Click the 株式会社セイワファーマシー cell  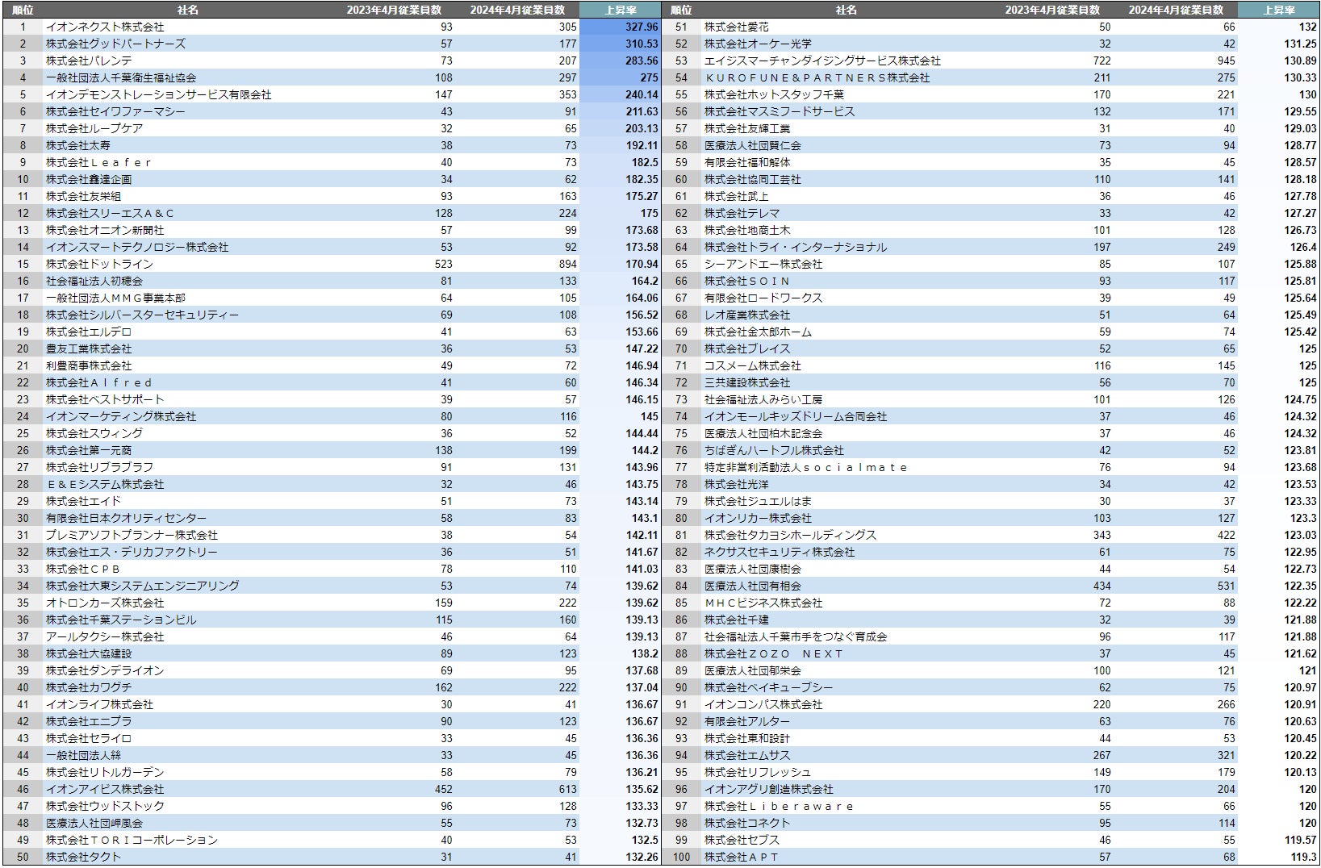(115, 111)
